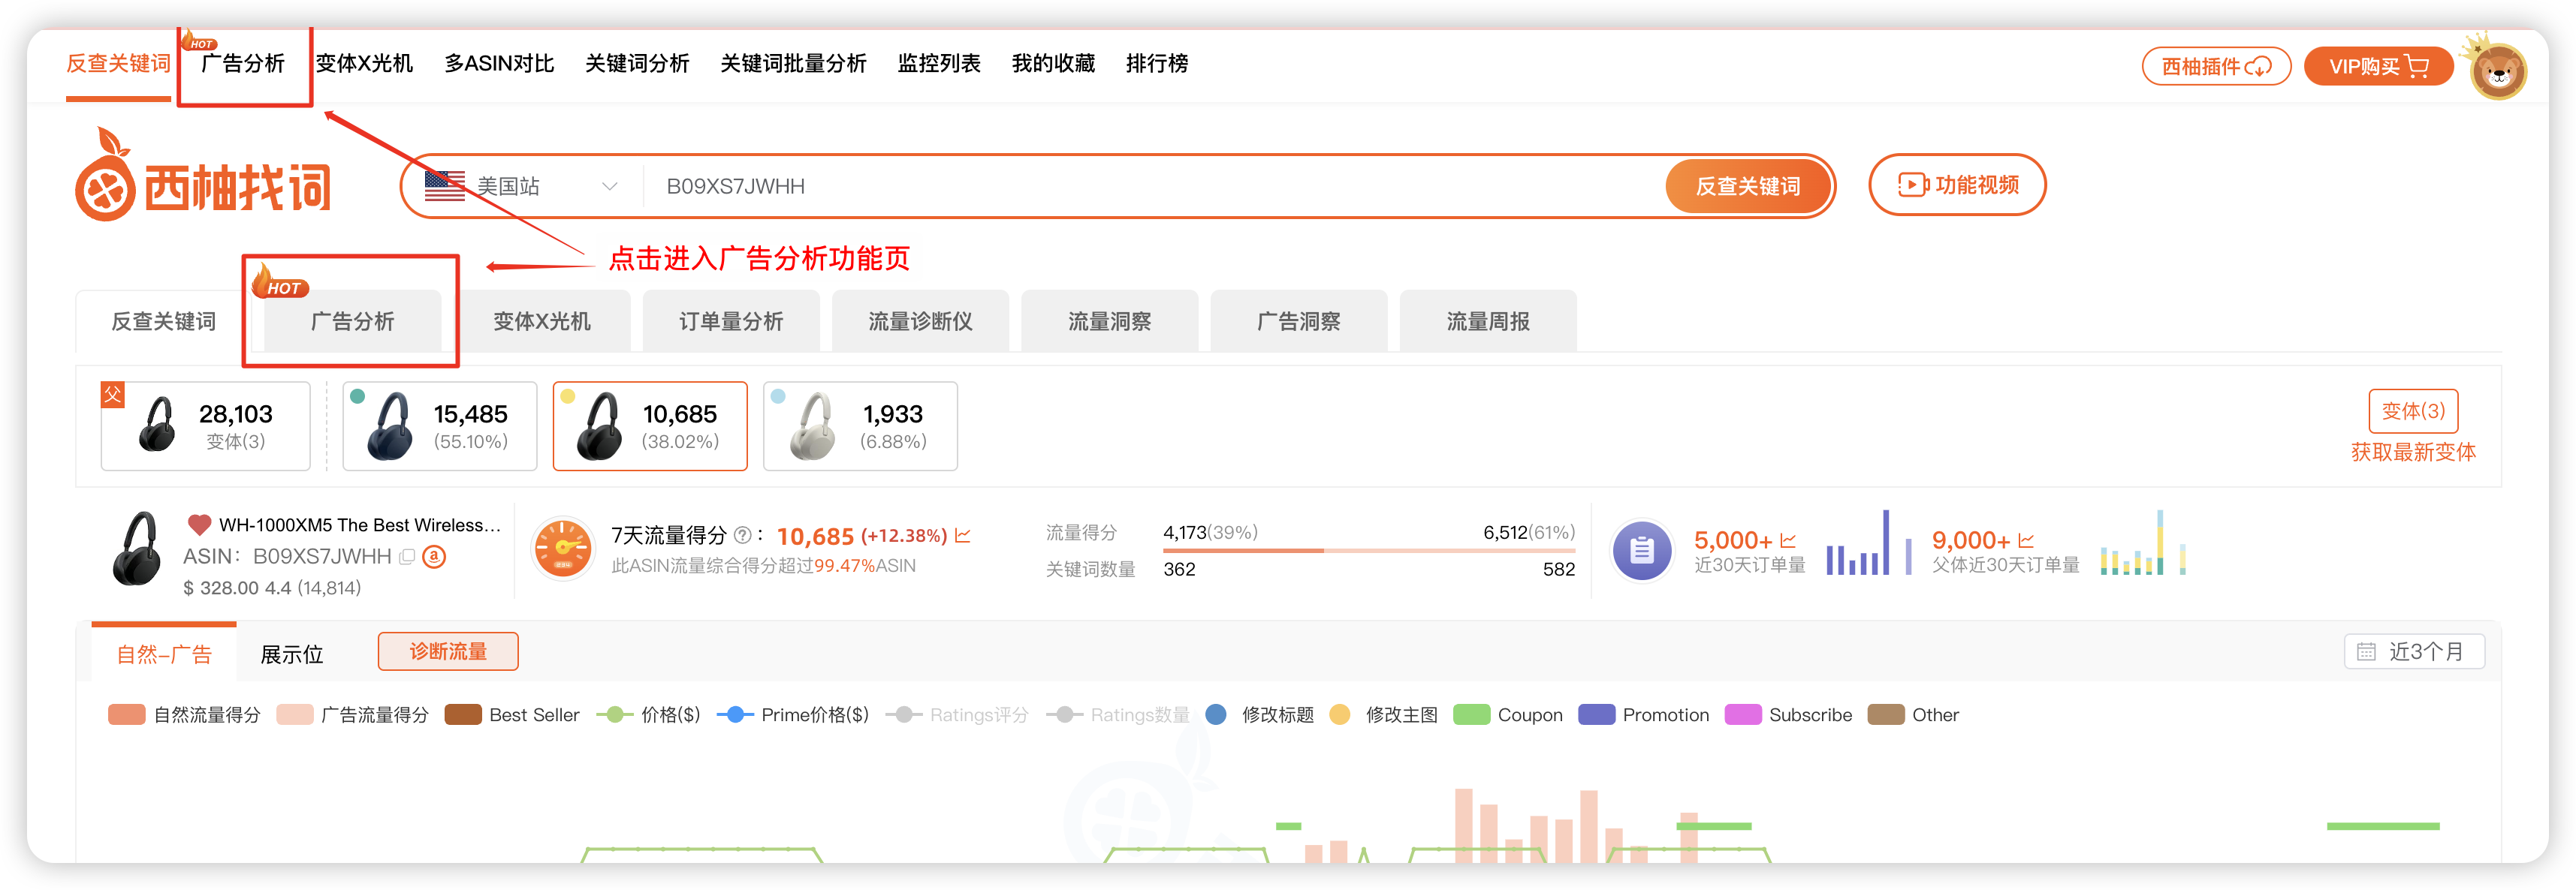Open the 近3个月 date range selector
This screenshot has width=2576, height=890.
[x=2414, y=652]
